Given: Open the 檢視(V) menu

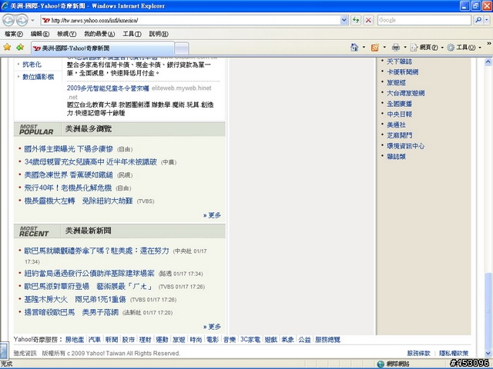Looking at the screenshot, I should tap(67, 34).
